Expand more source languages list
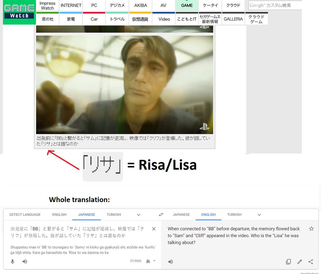 139,215
